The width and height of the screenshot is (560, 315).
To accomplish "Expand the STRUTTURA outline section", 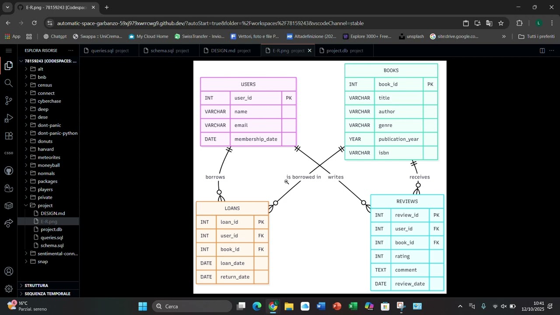I will [x=48, y=285].
